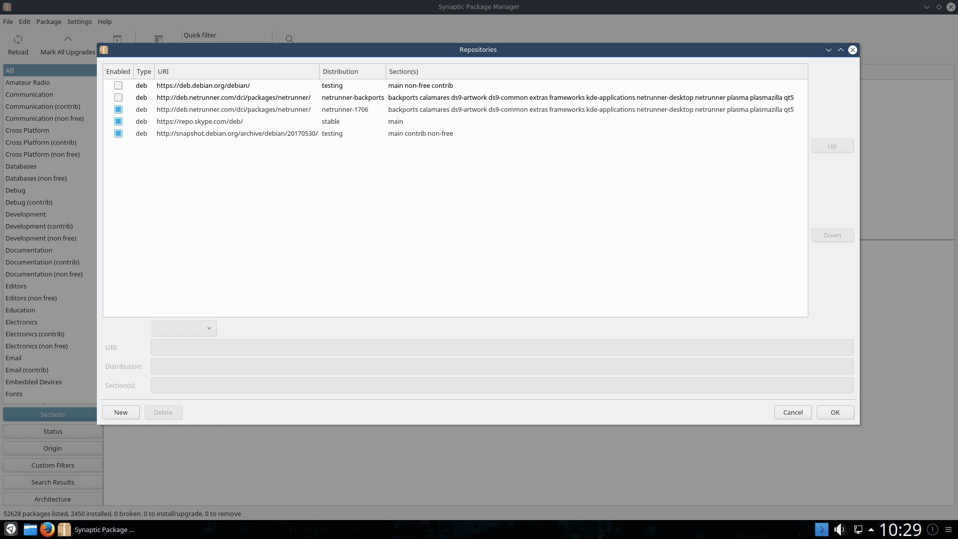Select the snapshot.debian.org archive URI row
Screen dimensions: 958x539
(455, 133)
